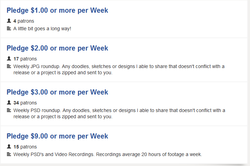Click the patron icon in the $3.00 tier
The width and height of the screenshot is (250, 166).
[9, 103]
